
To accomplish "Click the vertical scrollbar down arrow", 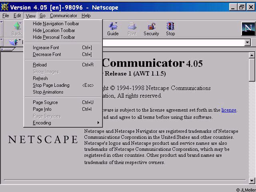I will click(x=252, y=180).
